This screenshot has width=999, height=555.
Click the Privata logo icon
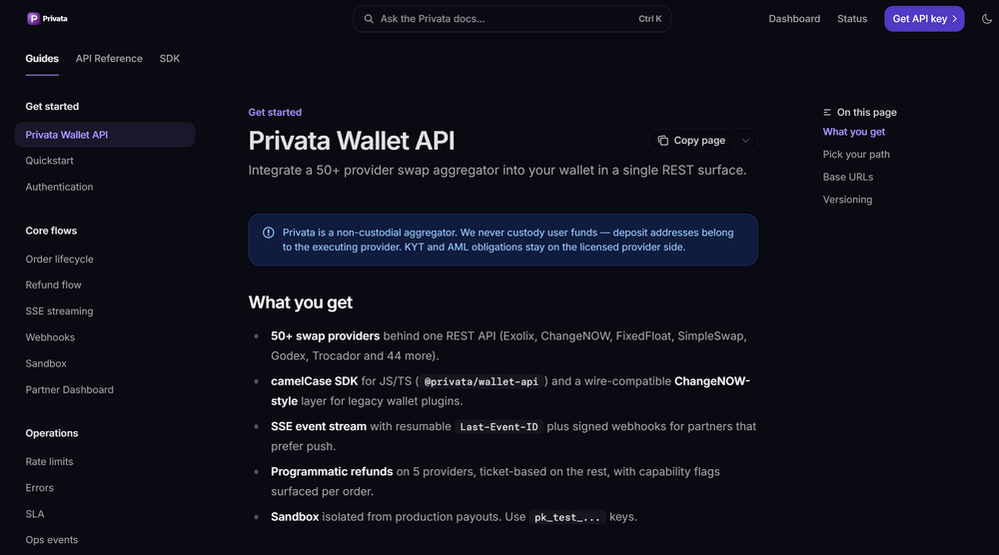click(x=33, y=18)
